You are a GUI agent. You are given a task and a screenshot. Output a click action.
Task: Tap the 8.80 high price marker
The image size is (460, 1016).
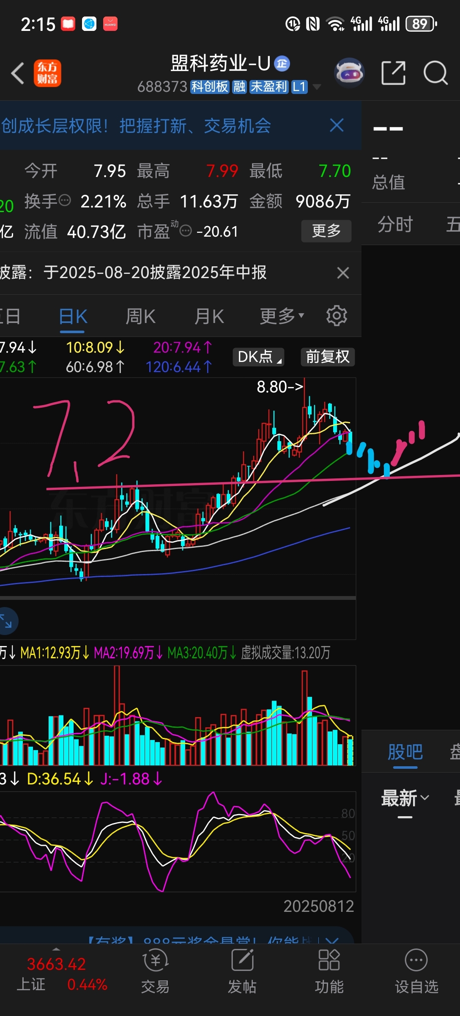point(280,387)
